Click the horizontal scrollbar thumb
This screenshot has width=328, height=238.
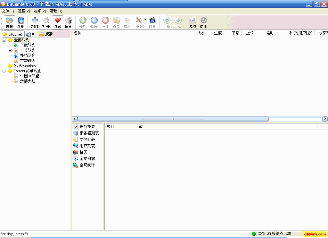173,119
